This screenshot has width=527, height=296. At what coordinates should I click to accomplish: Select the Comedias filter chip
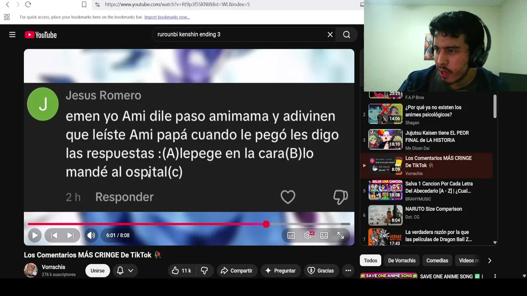(x=437, y=260)
